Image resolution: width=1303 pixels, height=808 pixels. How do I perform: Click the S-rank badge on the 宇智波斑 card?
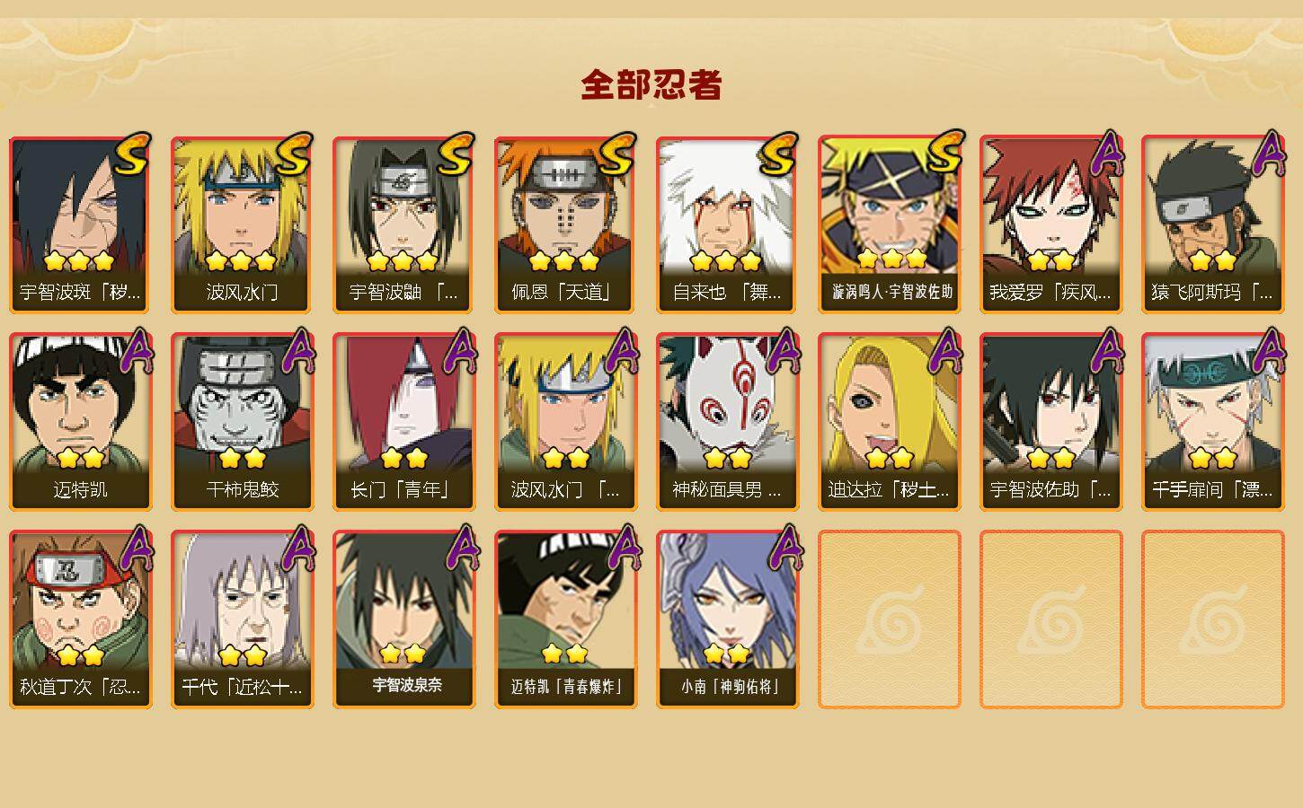pyautogui.click(x=132, y=155)
